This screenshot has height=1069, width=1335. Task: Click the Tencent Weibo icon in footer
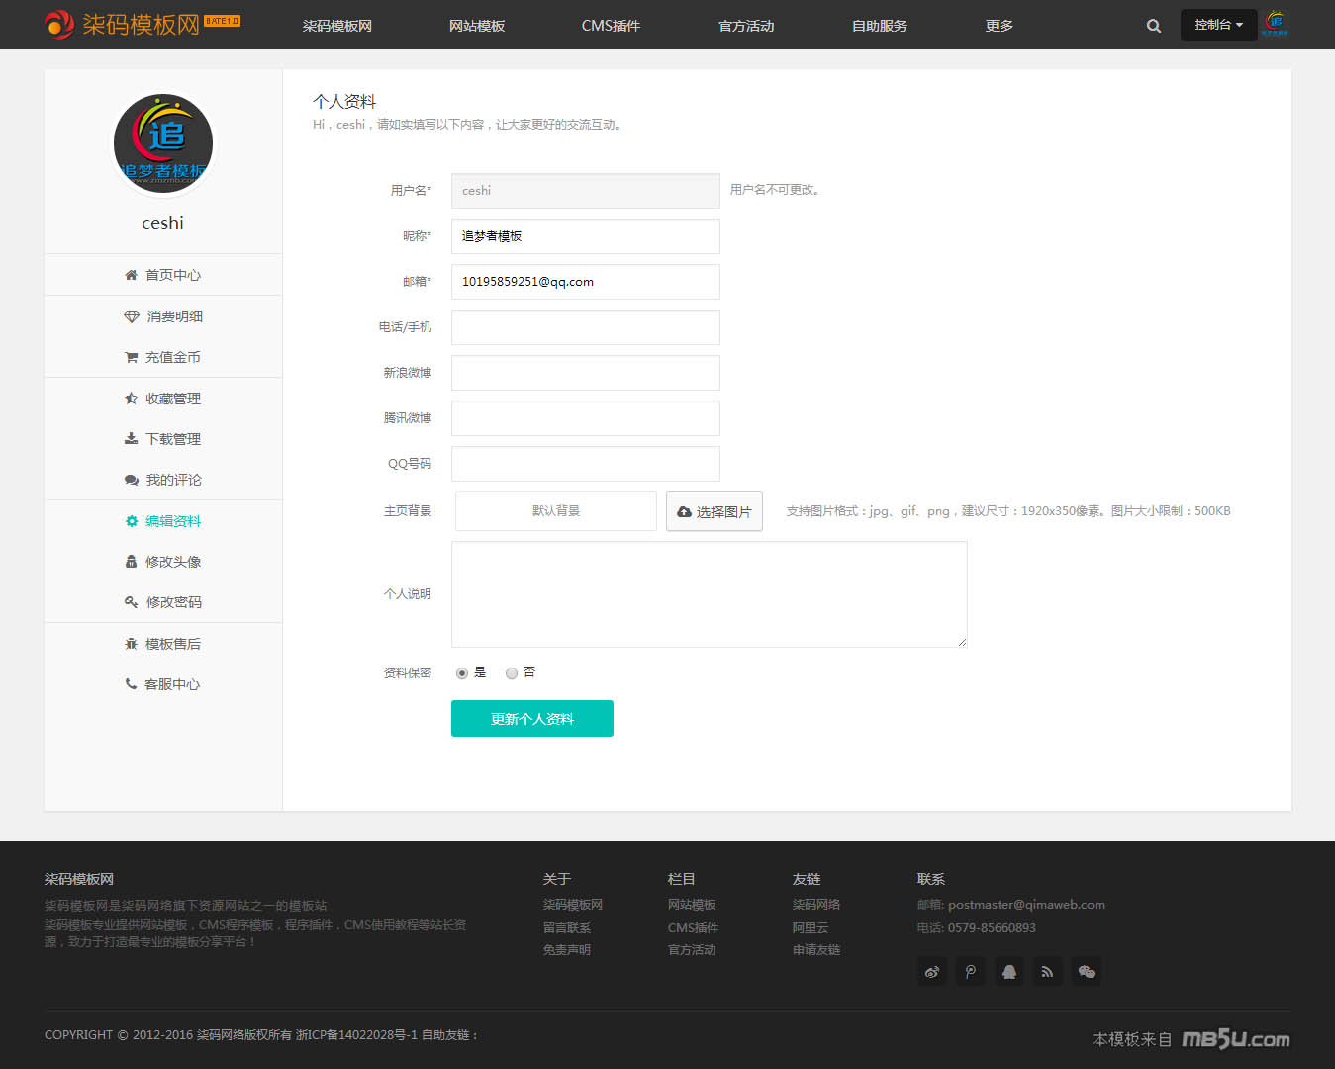[x=971, y=972]
